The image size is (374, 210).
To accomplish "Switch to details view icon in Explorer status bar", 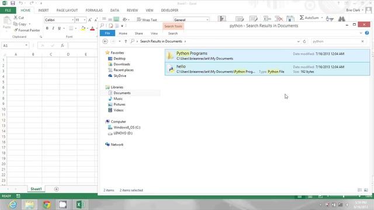I will pyautogui.click(x=360, y=190).
